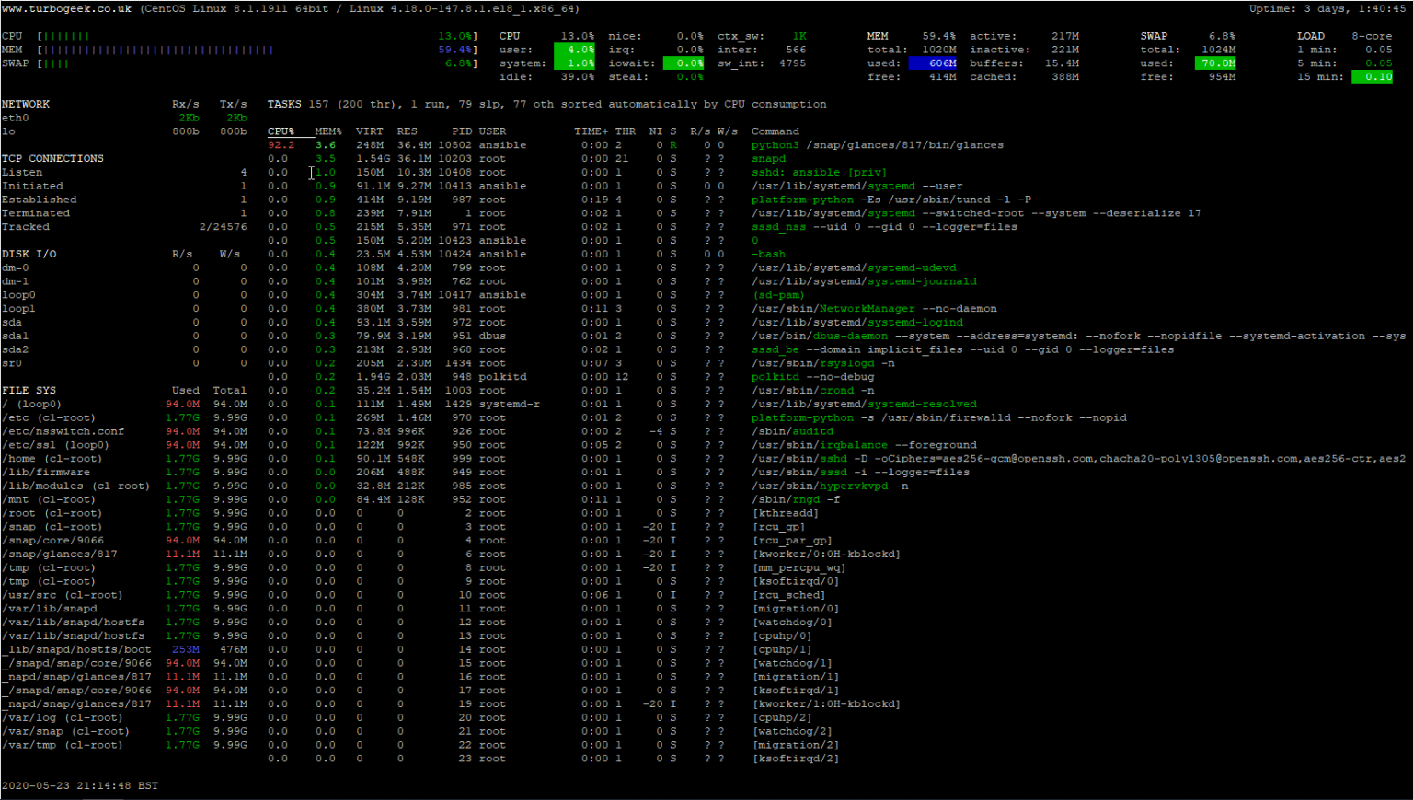Select the highlighted iowait 0.0% value

pyautogui.click(x=684, y=63)
